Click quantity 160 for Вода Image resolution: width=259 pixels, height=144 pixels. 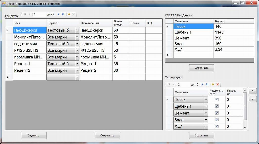pyautogui.click(x=234, y=44)
